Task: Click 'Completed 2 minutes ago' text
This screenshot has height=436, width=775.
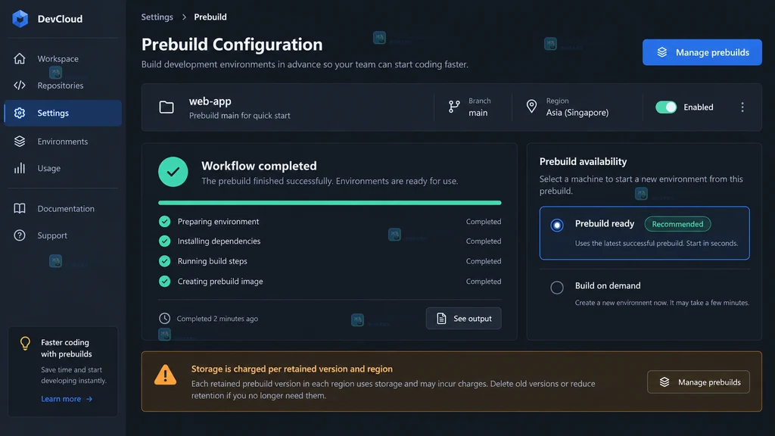Action: pos(217,319)
